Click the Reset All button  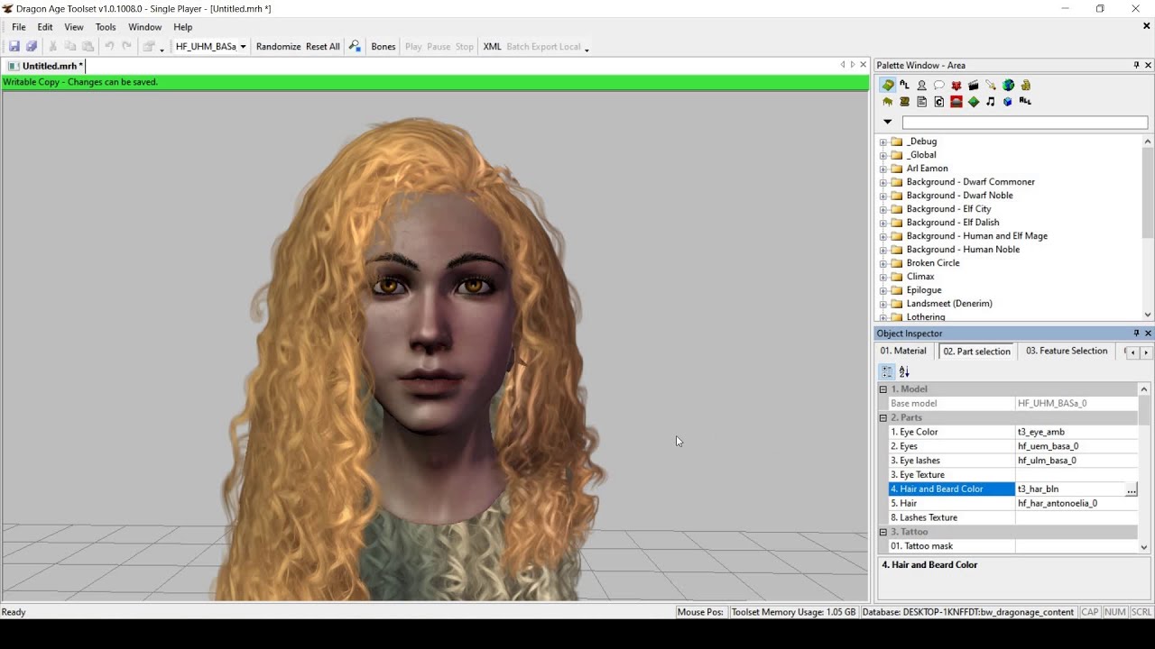323,47
